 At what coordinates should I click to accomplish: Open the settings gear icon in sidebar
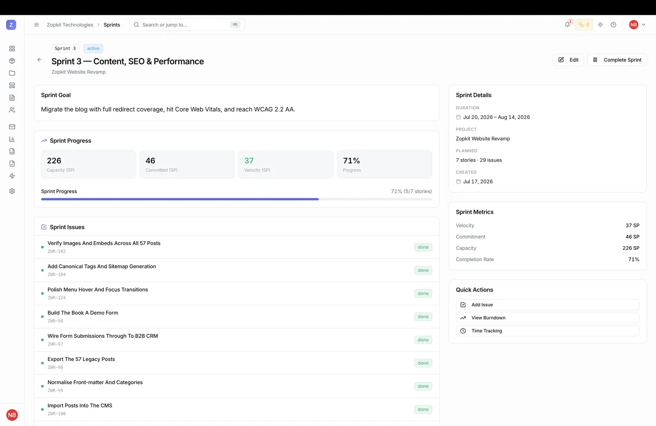[x=12, y=191]
